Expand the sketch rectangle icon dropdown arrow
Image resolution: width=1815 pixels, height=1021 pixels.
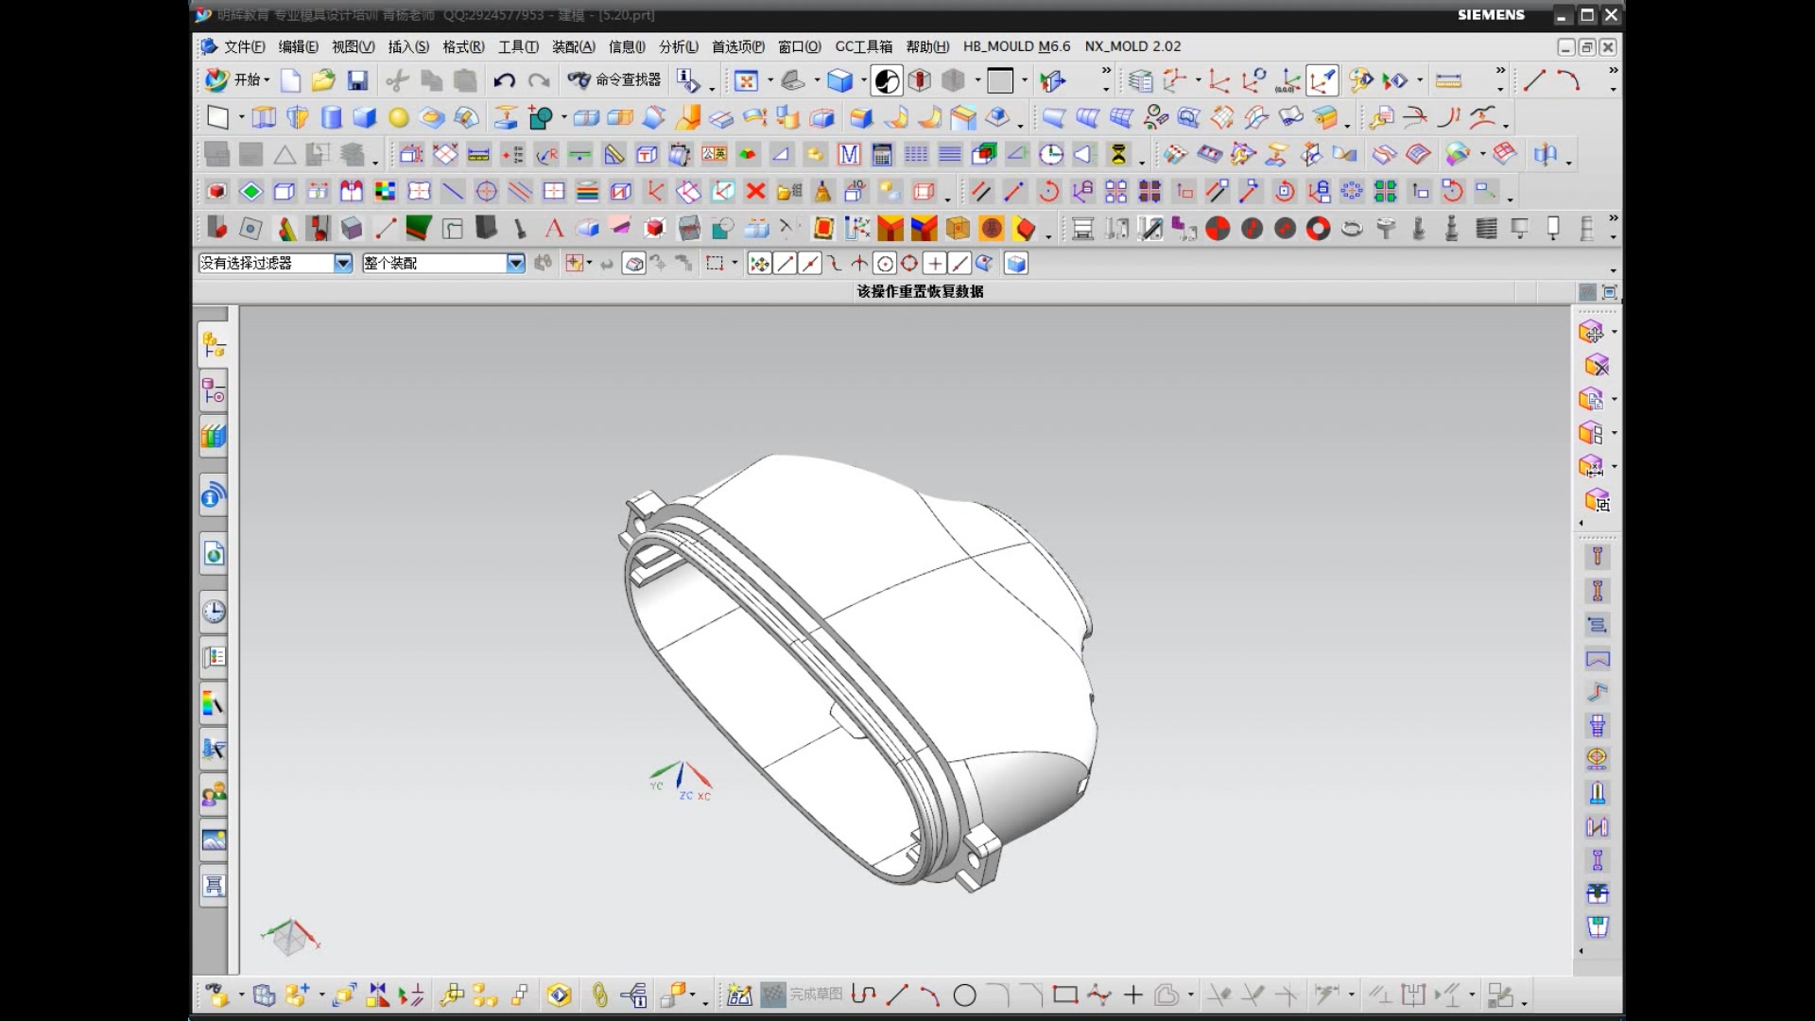point(241,118)
